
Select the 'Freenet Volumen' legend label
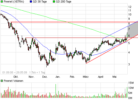pyautogui.click(x=13, y=81)
